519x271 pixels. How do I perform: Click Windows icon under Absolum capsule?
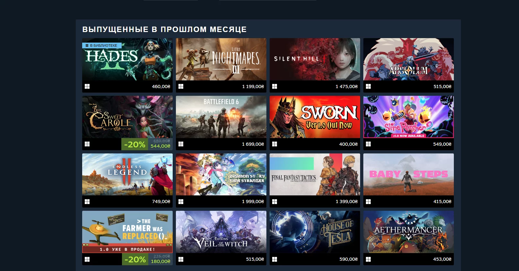(x=368, y=86)
